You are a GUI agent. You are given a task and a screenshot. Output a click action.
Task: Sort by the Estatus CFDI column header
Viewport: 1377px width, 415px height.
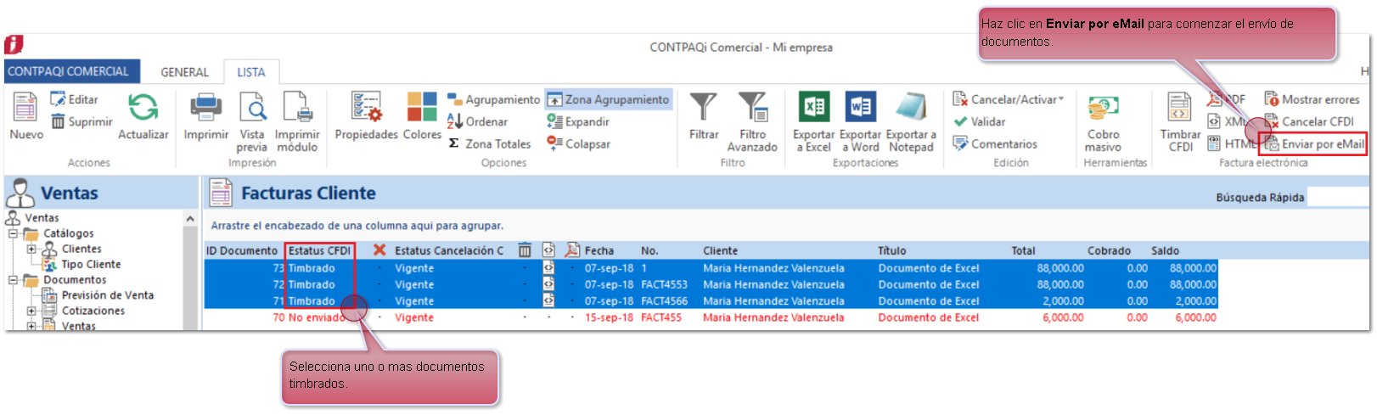pos(319,250)
